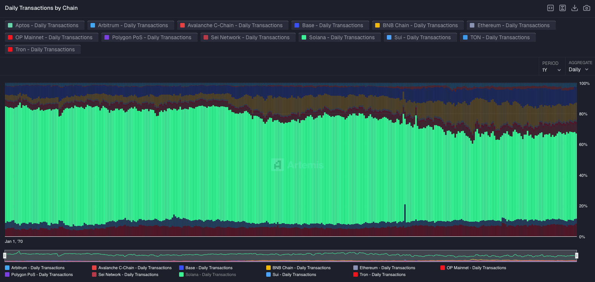Toggle BNB Chain legend entry under chart
The width and height of the screenshot is (595, 282).
[301, 268]
